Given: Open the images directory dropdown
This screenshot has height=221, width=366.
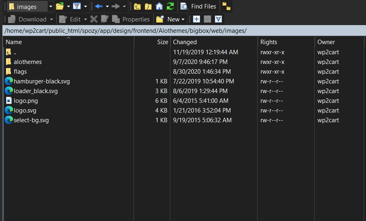Looking at the screenshot, I should 51,6.
